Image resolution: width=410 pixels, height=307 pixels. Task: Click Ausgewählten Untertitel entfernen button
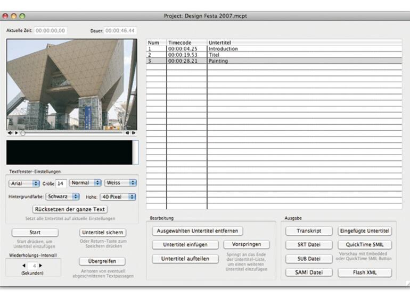point(198,231)
